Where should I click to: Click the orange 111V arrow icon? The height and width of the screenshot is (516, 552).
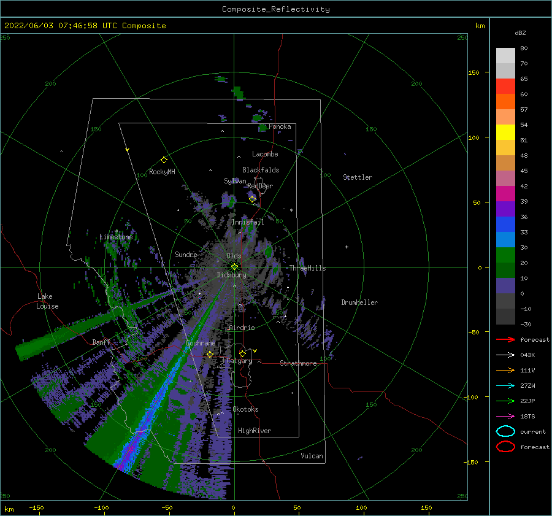(x=505, y=370)
